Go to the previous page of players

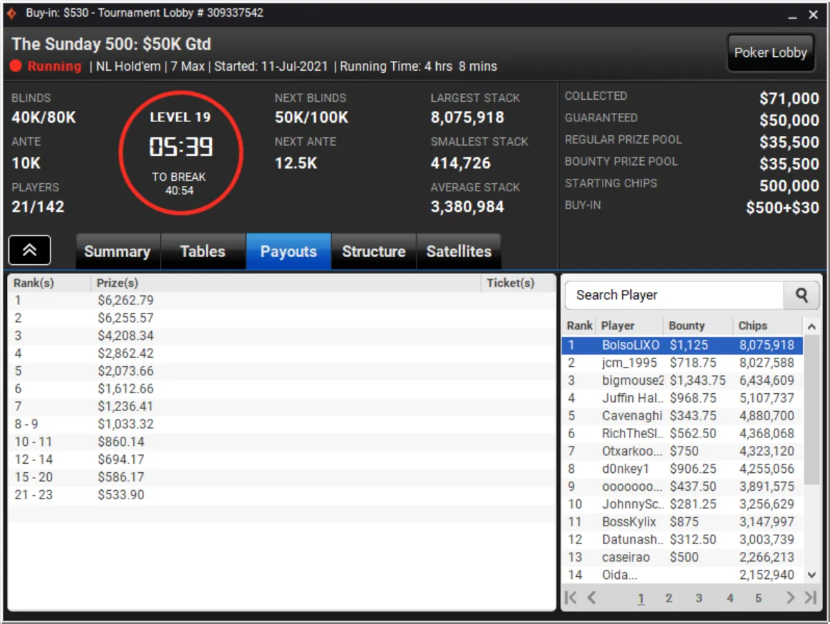pyautogui.click(x=591, y=598)
